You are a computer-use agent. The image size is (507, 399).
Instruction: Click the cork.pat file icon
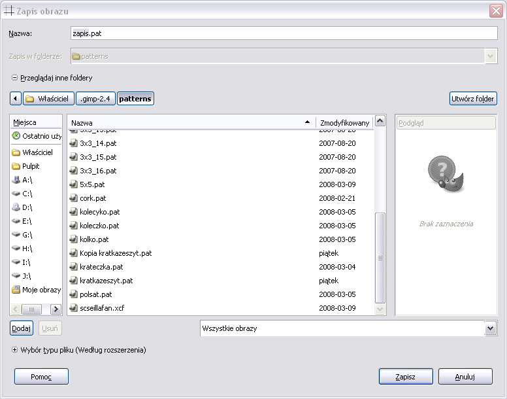click(74, 198)
